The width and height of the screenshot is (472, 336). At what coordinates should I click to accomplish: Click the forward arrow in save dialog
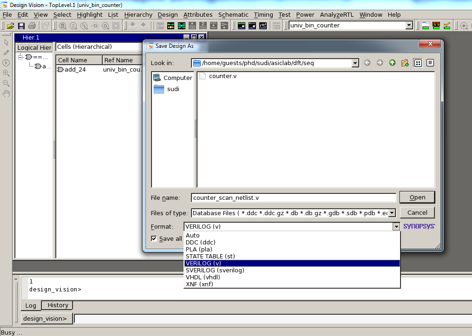380,63
